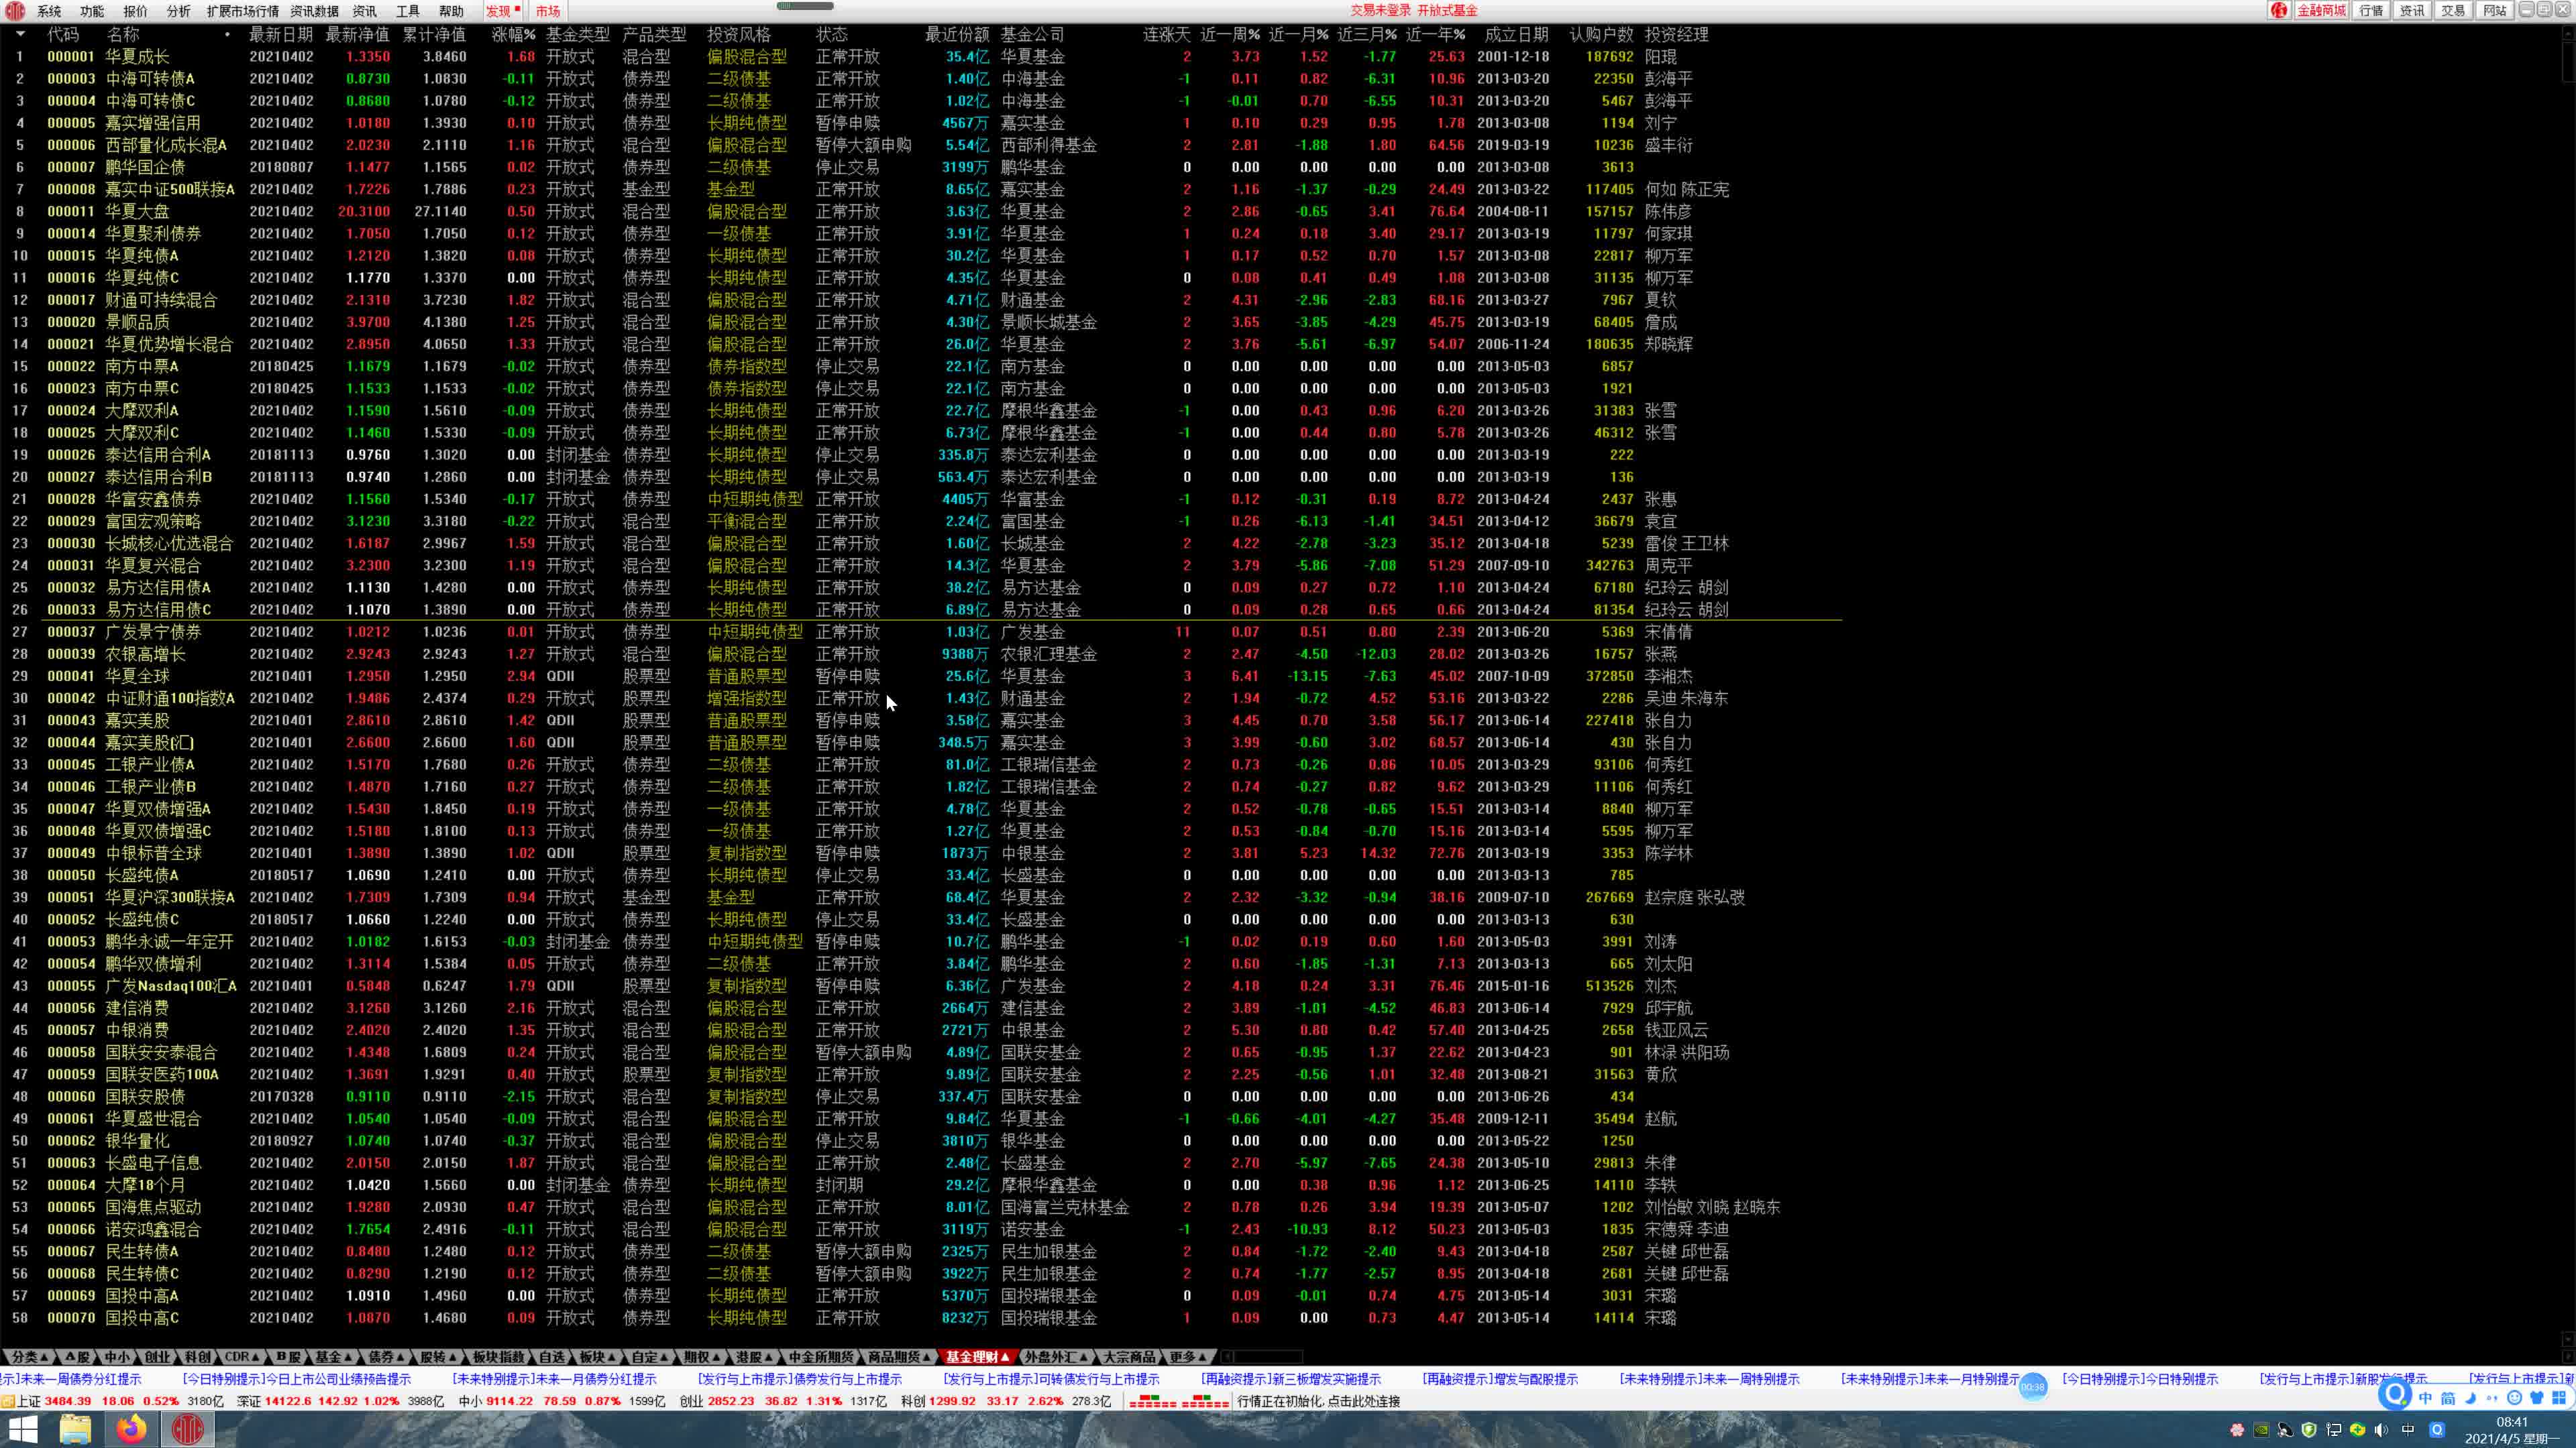Sort by 成立日期 column header
This screenshot has height=1448, width=2576.
pyautogui.click(x=1516, y=34)
